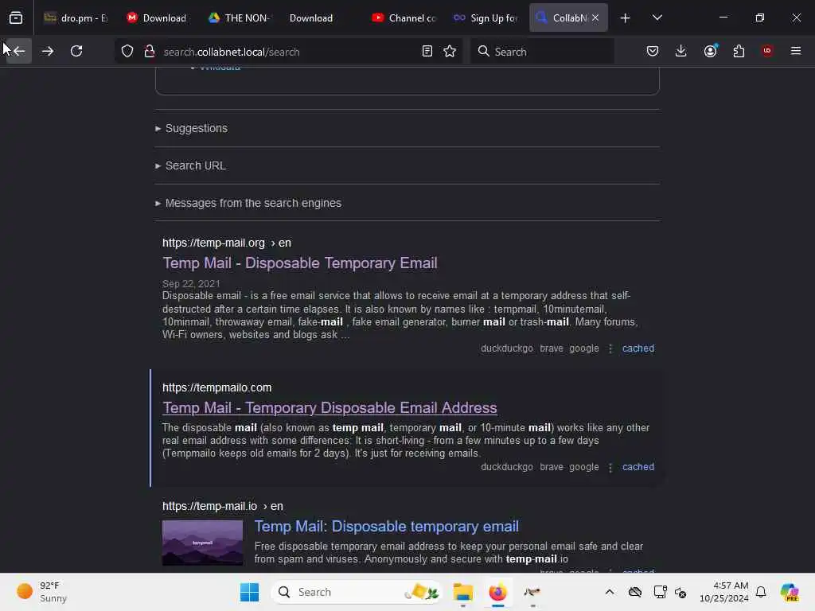Open the Firefox application menu
This screenshot has width=815, height=611.
[796, 51]
